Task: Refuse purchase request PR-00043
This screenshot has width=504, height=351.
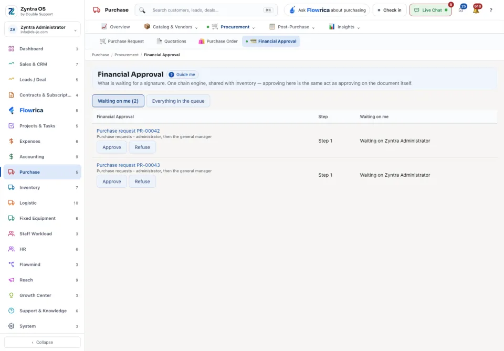Action: coord(142,182)
